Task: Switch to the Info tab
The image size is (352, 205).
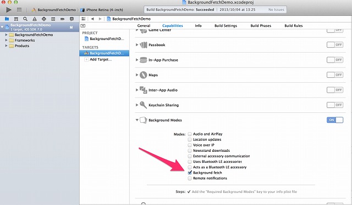Action: [198, 26]
